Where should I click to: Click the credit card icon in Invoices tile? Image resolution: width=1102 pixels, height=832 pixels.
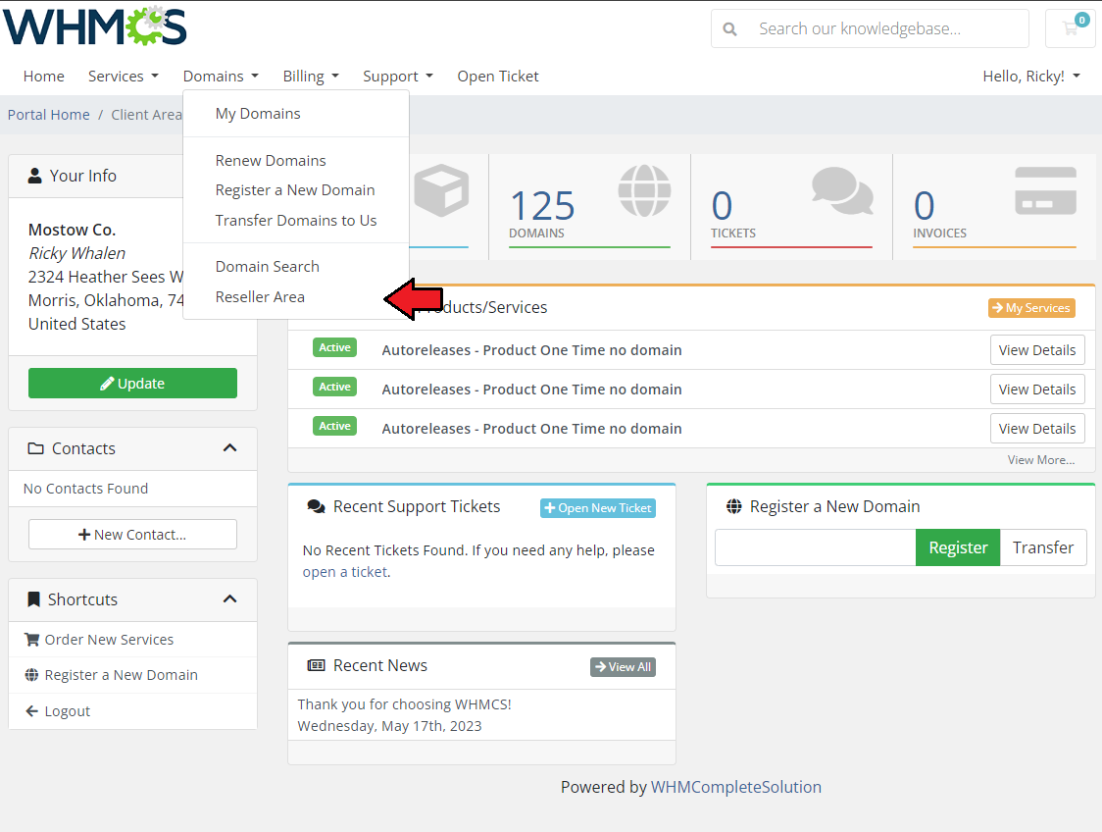pos(1045,190)
